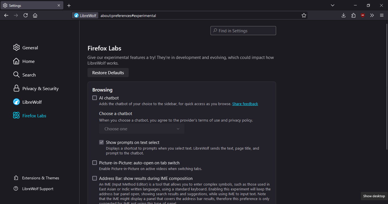Expand more tools overflow chevron
Image resolution: width=388 pixels, height=204 pixels.
click(x=372, y=15)
